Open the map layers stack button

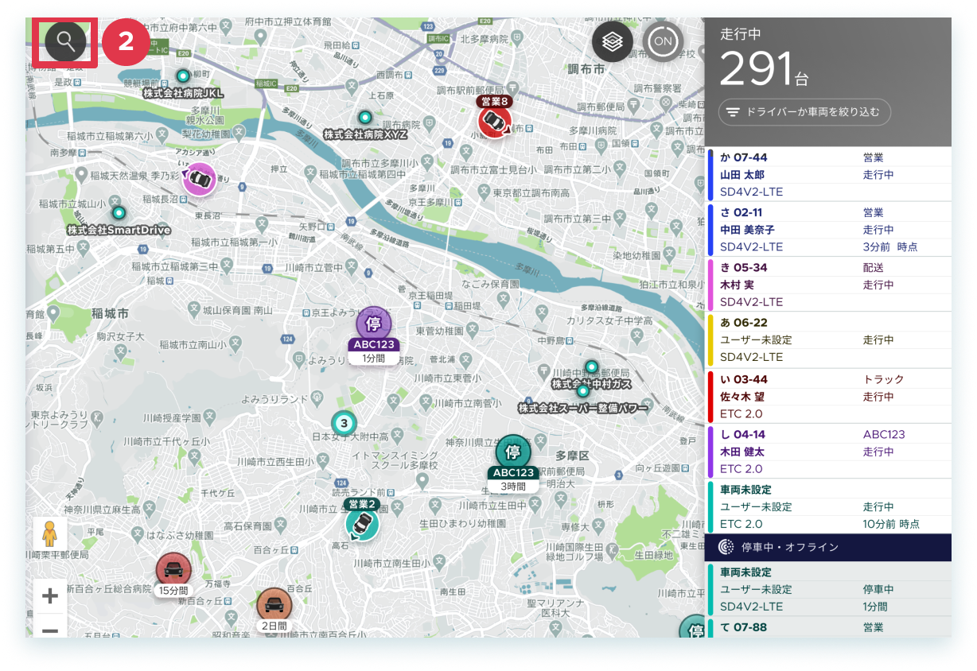click(612, 42)
